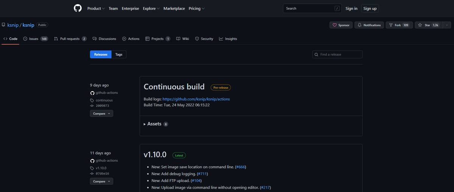Open the Continuous build release title

pyautogui.click(x=174, y=87)
